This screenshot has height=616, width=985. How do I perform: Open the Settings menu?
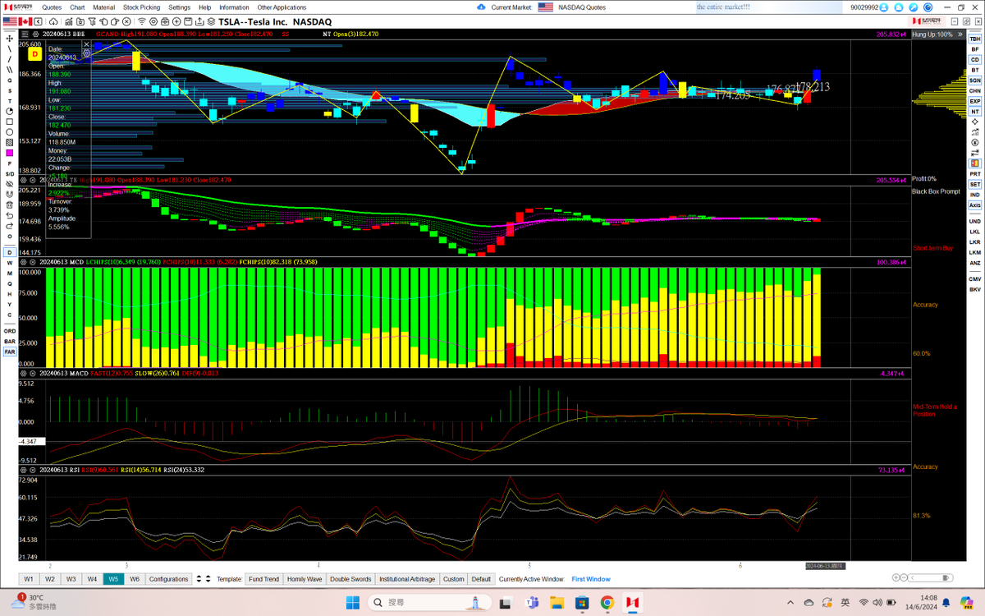pyautogui.click(x=179, y=7)
